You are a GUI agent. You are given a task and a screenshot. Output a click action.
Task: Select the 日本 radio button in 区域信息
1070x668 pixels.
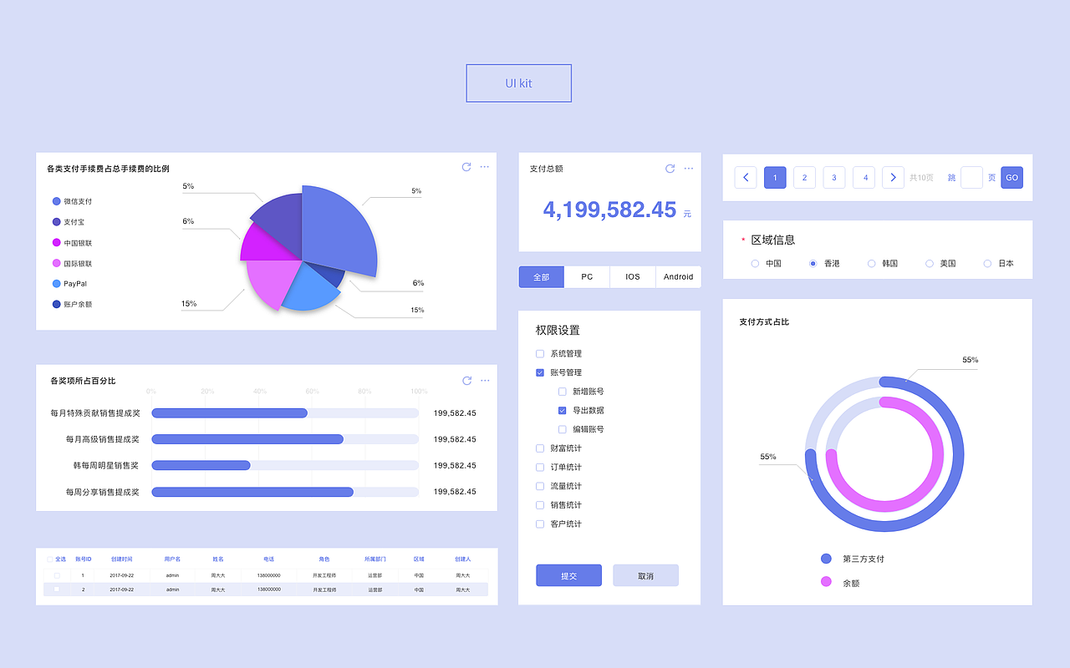point(986,262)
